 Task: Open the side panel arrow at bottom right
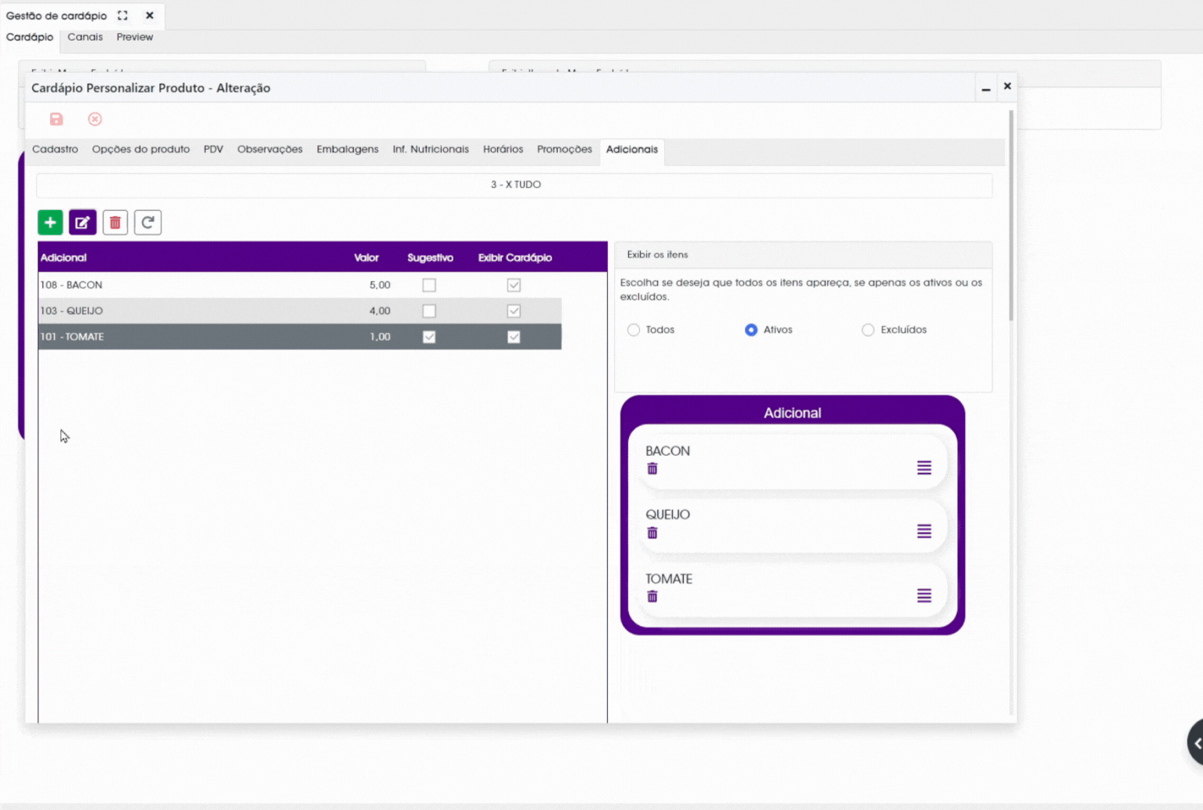(x=1196, y=743)
